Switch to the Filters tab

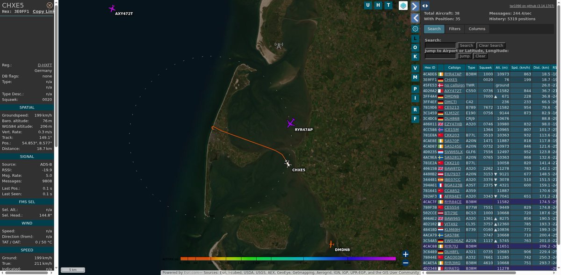click(454, 29)
